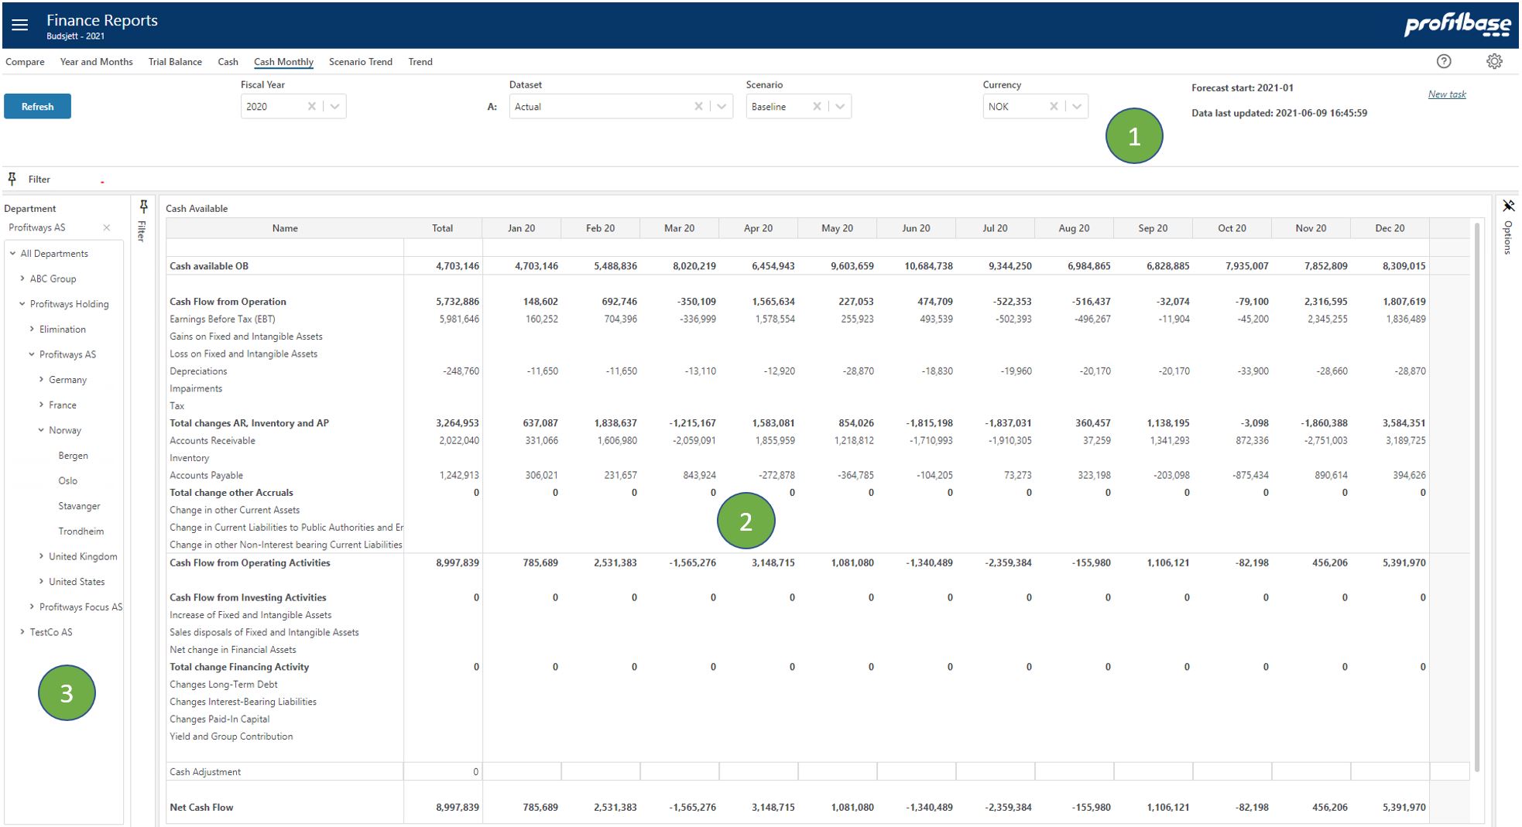Select the Cash Monthly tab
The height and width of the screenshot is (827, 1522).
pyautogui.click(x=283, y=62)
